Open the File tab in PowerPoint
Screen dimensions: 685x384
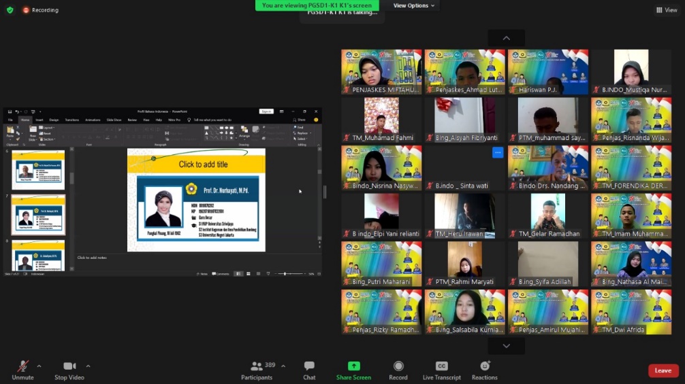click(10, 120)
